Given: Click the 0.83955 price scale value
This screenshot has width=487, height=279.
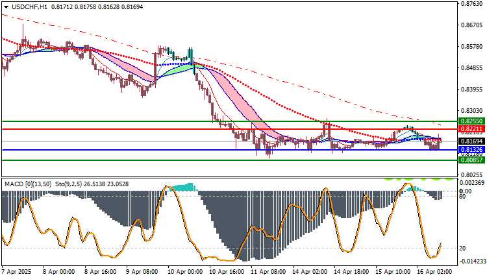Looking at the screenshot, I should tap(472, 90).
